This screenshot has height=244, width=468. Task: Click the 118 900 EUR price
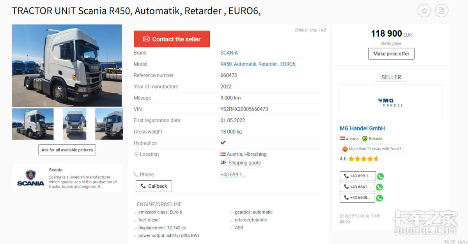391,34
